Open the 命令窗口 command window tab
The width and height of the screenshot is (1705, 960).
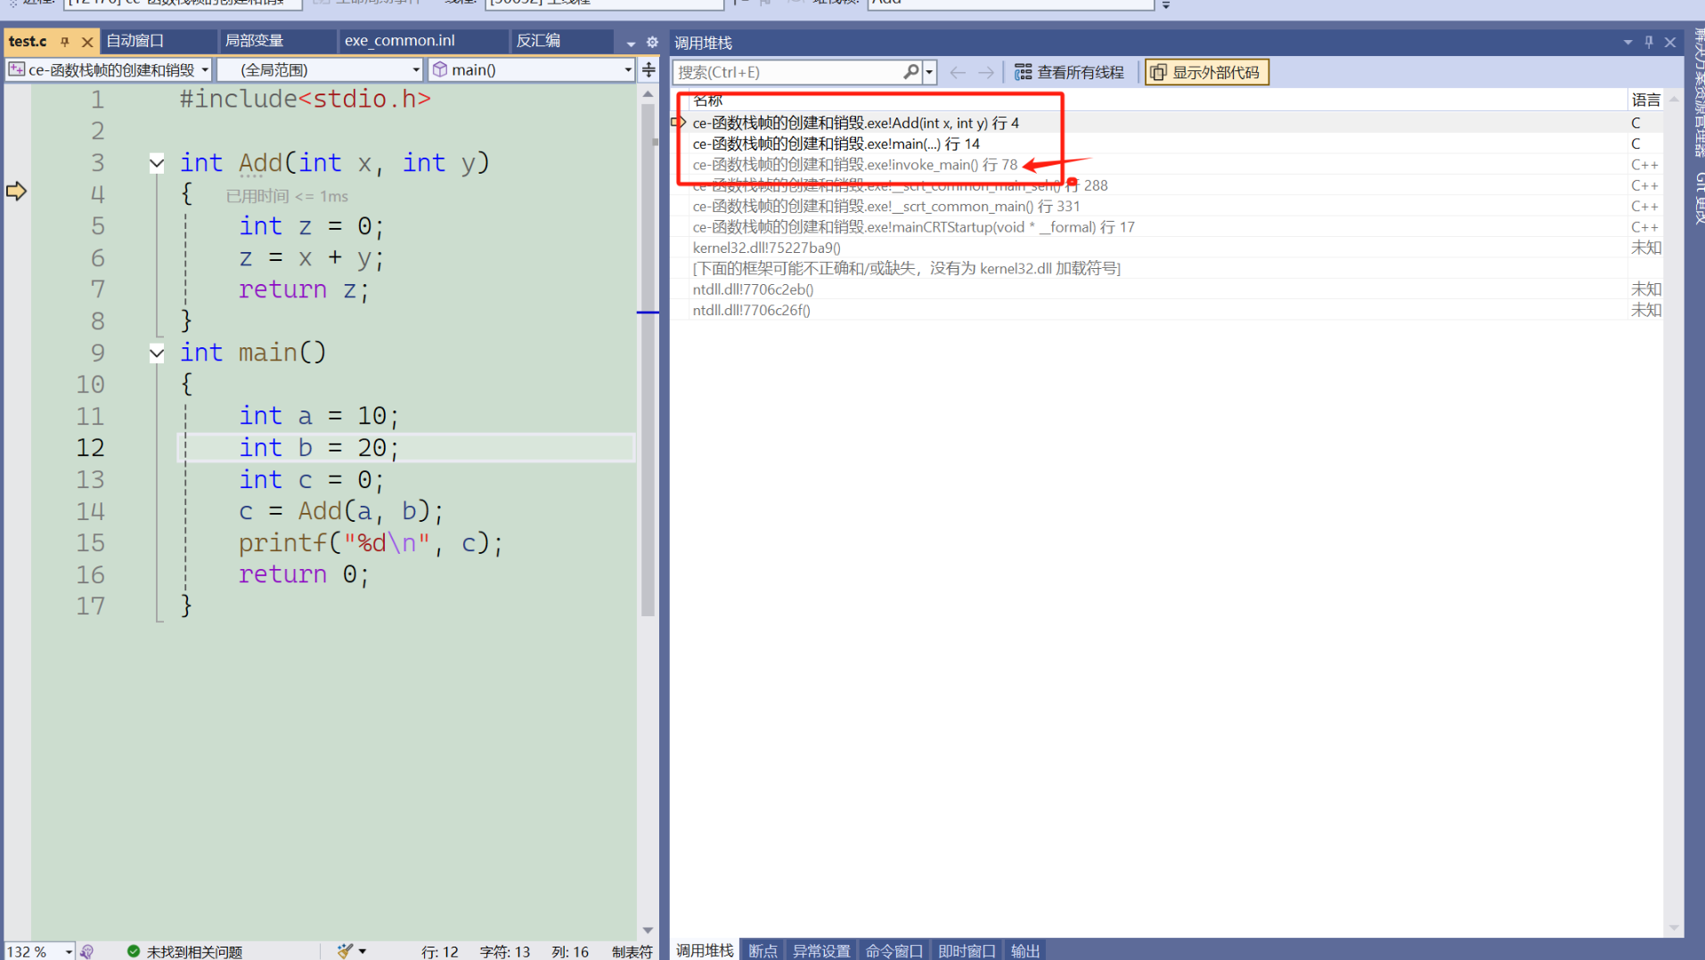(x=893, y=950)
